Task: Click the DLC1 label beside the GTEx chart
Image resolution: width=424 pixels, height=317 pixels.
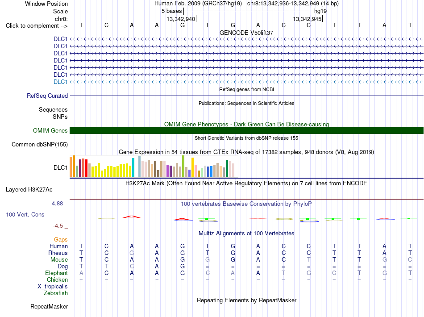Action: [60, 168]
